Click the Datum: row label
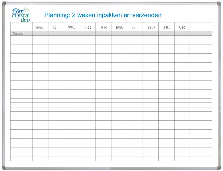The height and width of the screenshot is (171, 223). (18, 33)
